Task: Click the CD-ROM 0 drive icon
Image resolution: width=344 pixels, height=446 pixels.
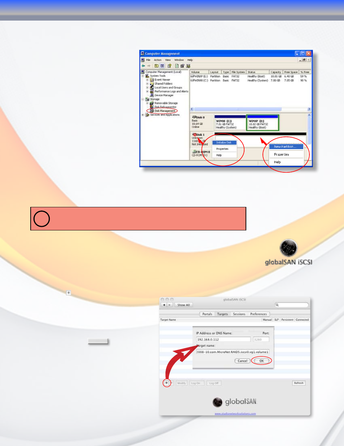Action: (x=194, y=152)
